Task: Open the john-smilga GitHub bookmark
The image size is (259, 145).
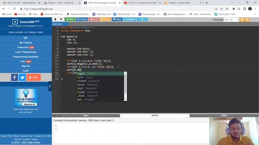Action: (x=175, y=14)
